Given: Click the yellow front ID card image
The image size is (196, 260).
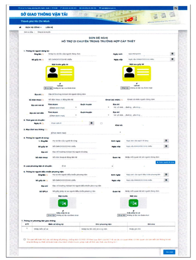Looking at the screenshot, I should click(60, 74).
